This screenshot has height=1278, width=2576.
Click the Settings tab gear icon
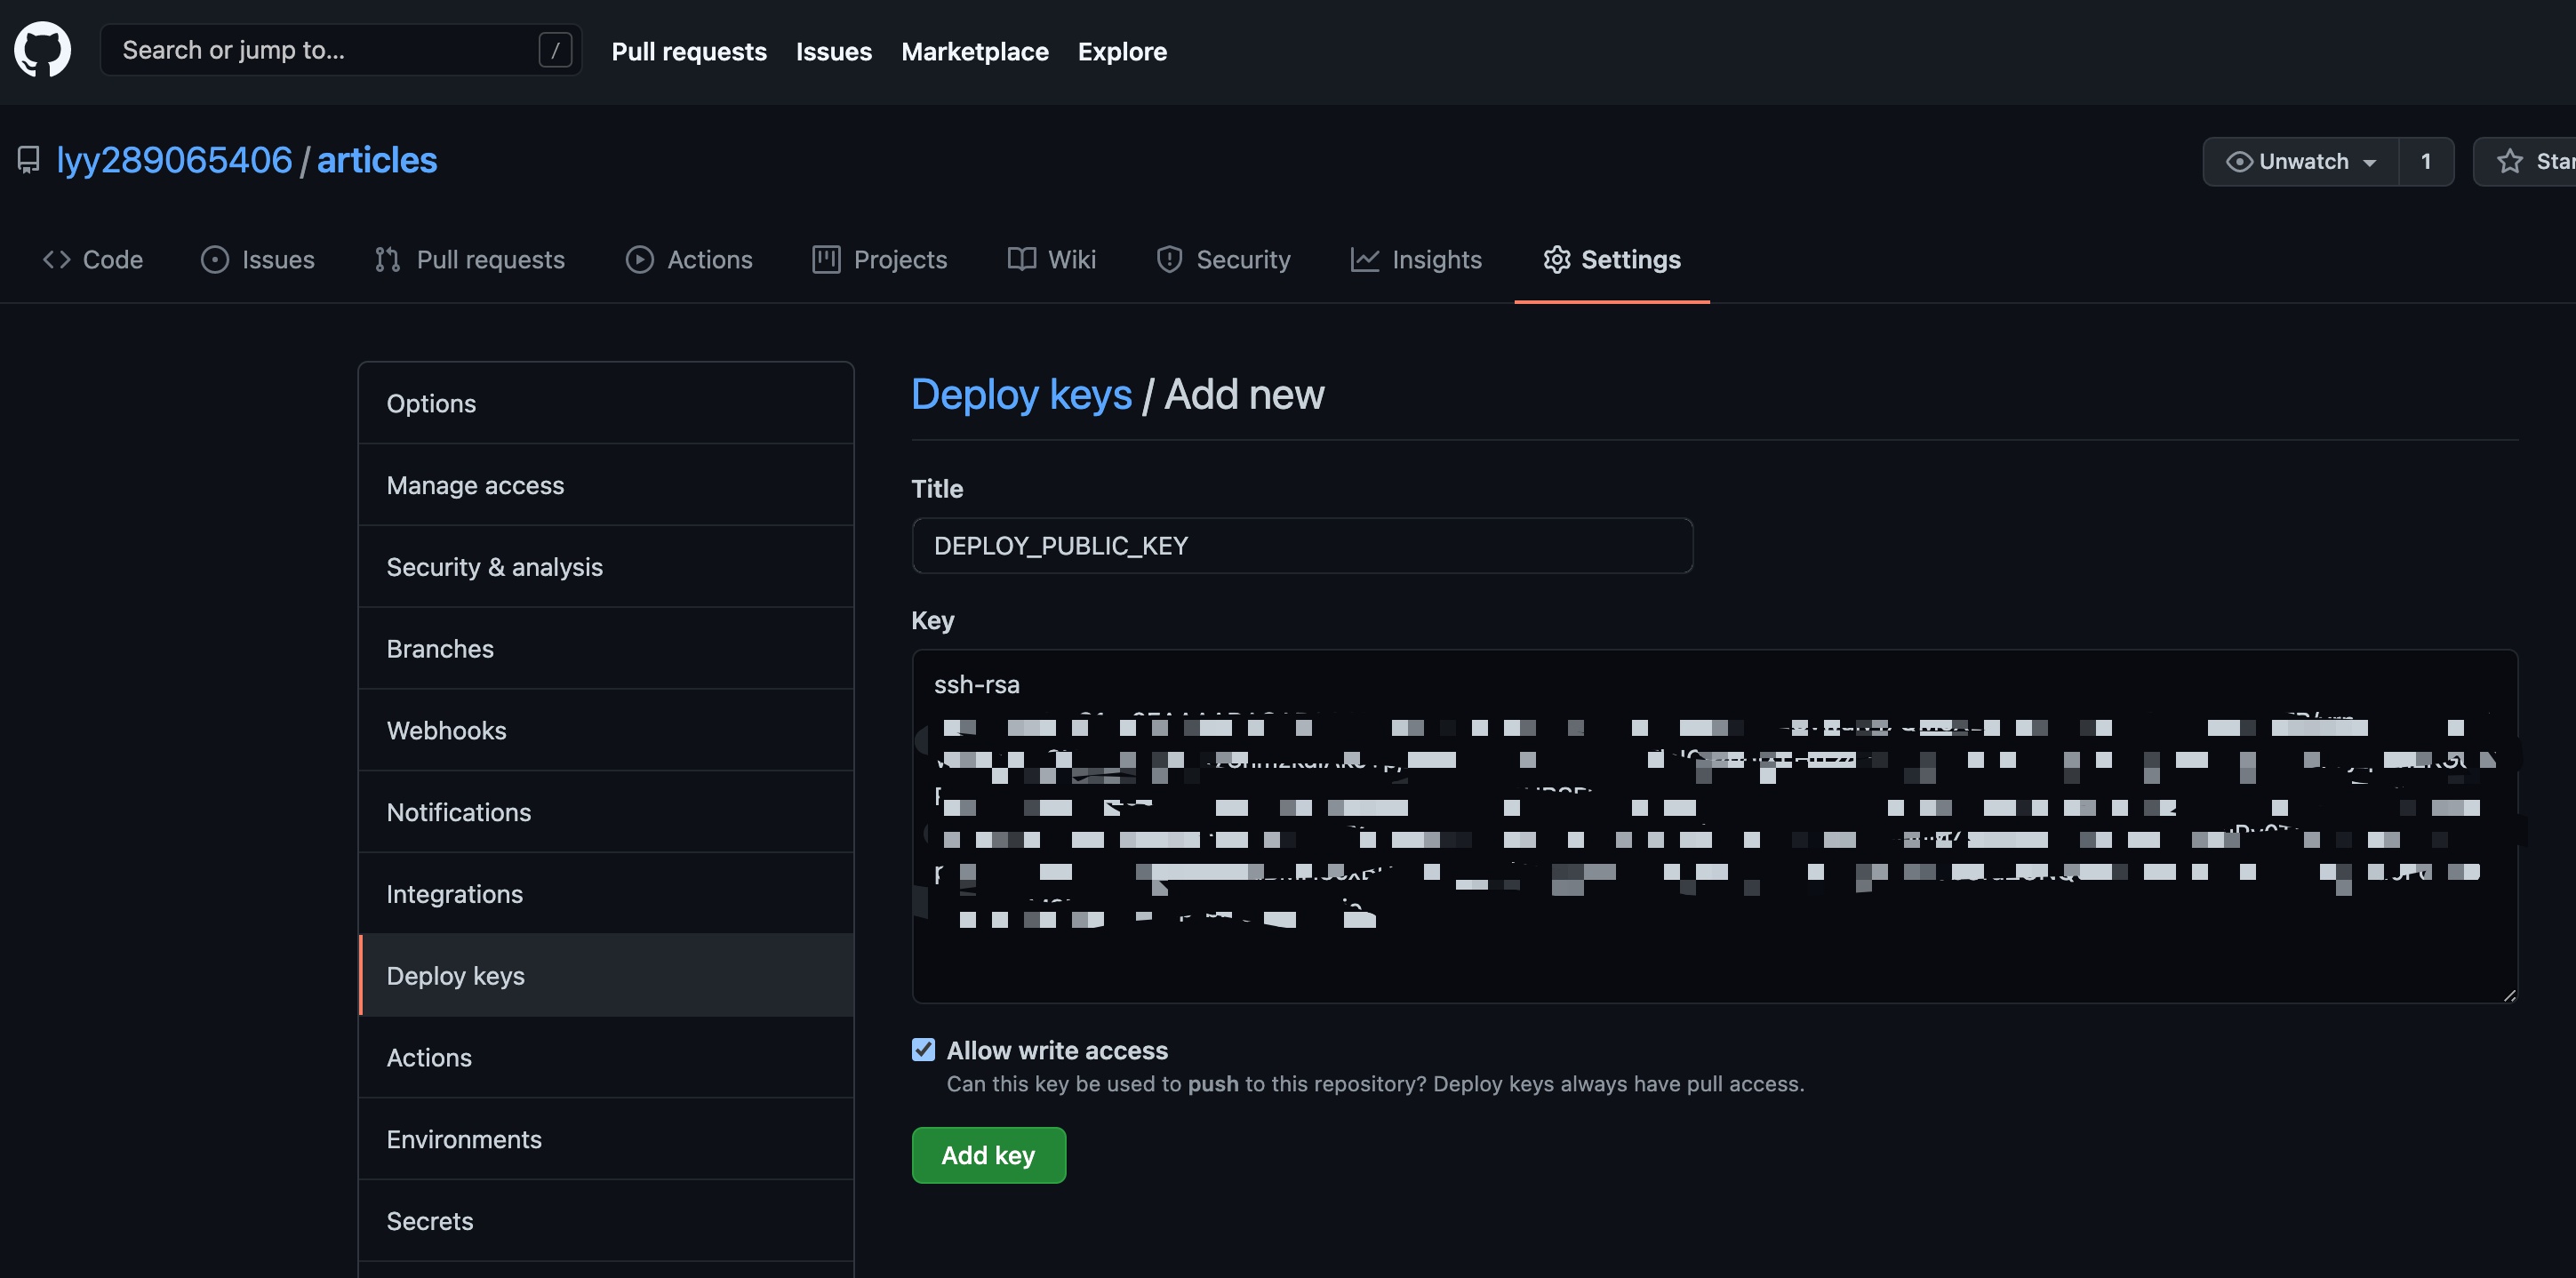(x=1557, y=260)
